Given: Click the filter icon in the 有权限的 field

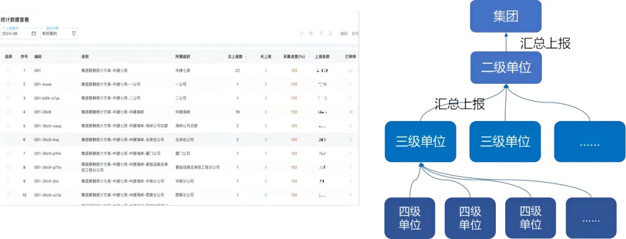Looking at the screenshot, I should click(74, 34).
